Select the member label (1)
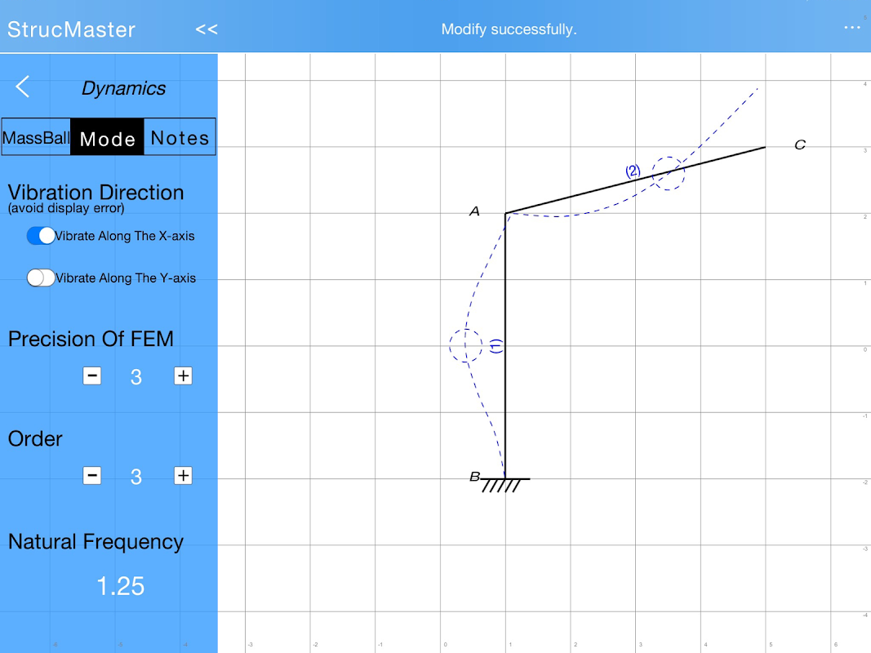The image size is (871, 653). [496, 346]
